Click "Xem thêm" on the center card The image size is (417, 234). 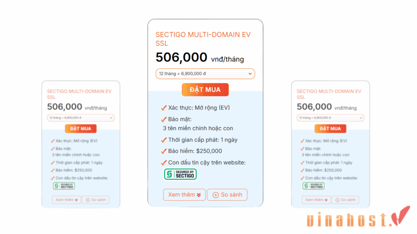tap(184, 195)
